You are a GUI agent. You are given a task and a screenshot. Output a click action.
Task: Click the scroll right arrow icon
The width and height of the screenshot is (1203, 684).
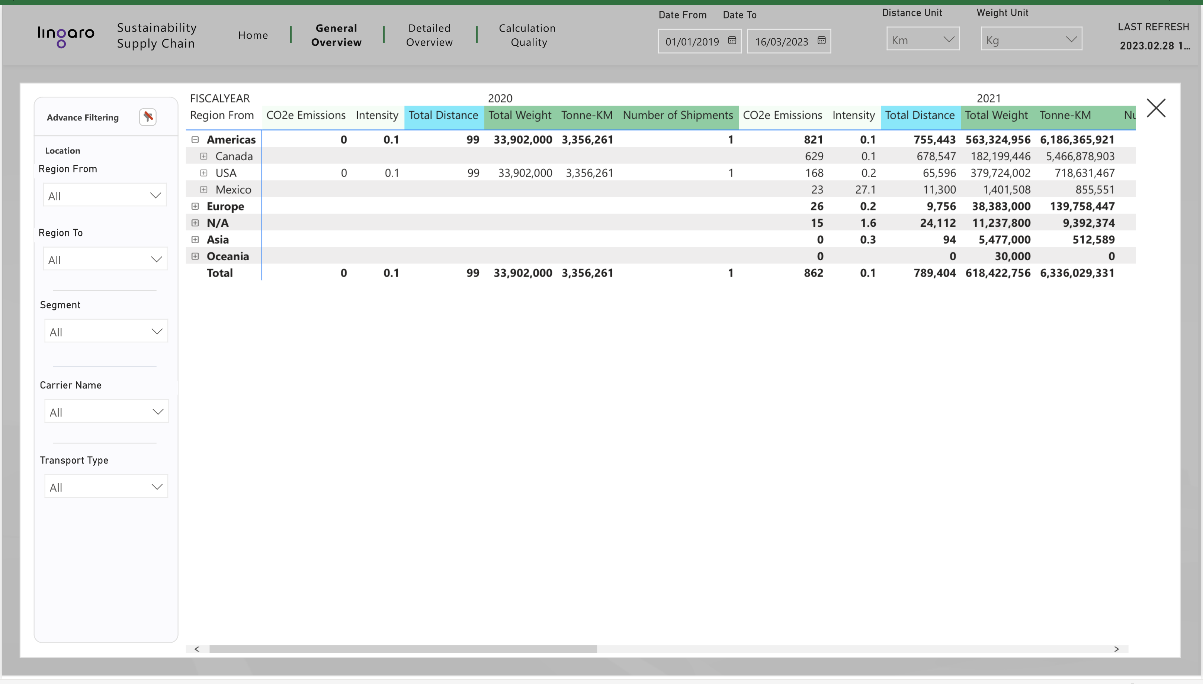1116,648
